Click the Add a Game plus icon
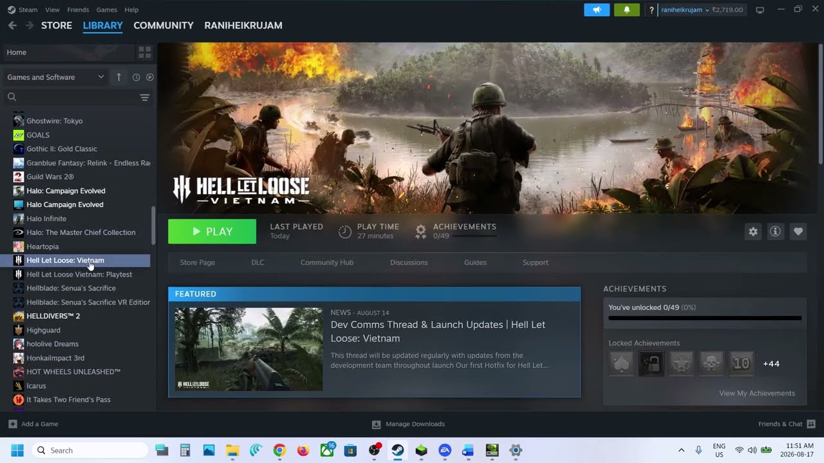Viewport: 824px width, 463px height. [13, 424]
